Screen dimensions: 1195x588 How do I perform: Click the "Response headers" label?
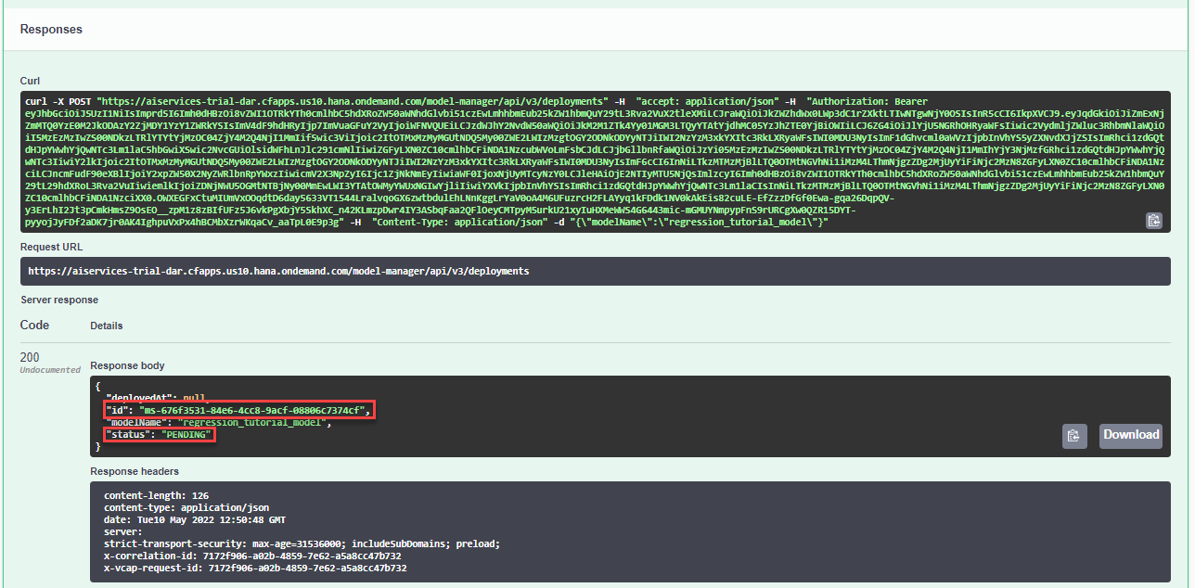(135, 471)
